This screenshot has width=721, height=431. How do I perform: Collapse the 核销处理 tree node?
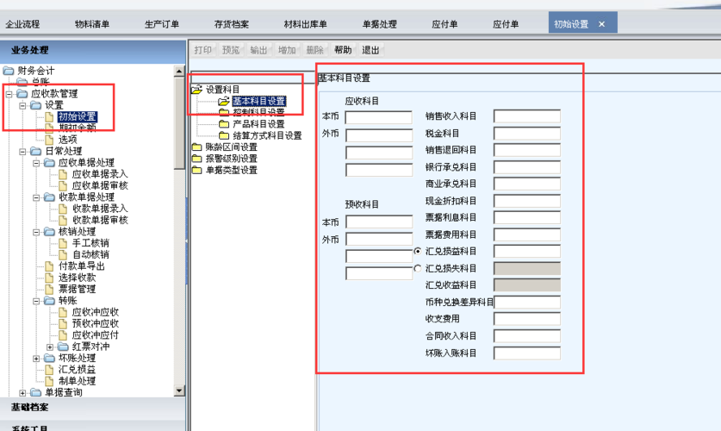[x=36, y=232]
